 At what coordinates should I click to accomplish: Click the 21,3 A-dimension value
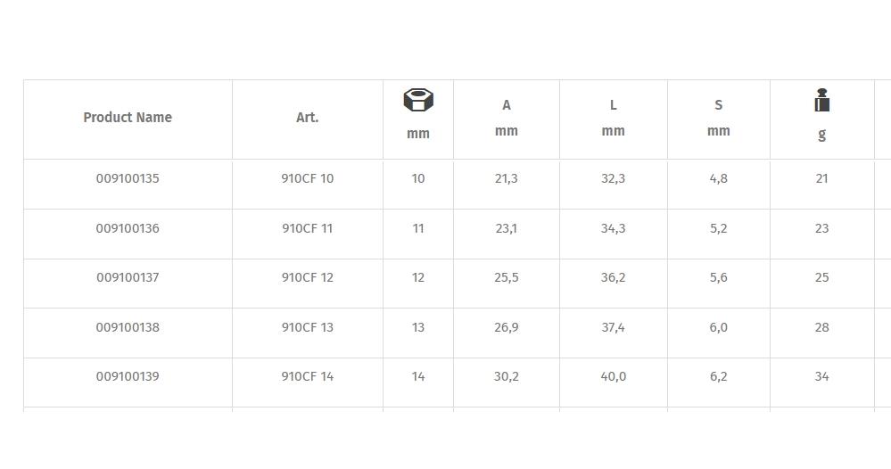point(506,178)
